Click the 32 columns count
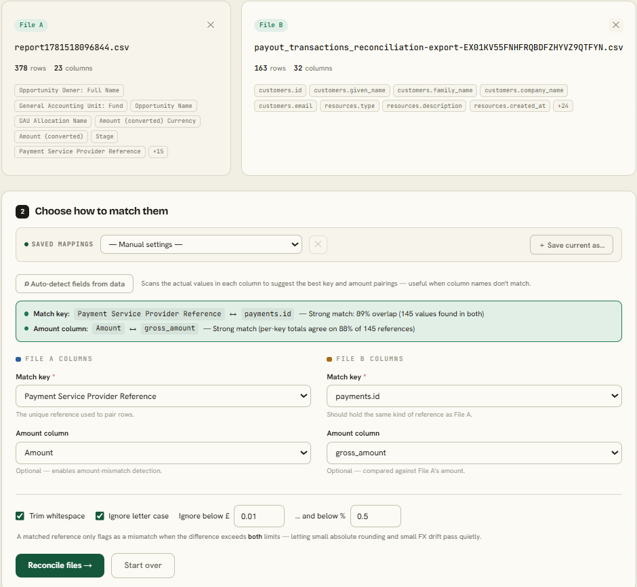This screenshot has height=587, width=637. point(313,68)
